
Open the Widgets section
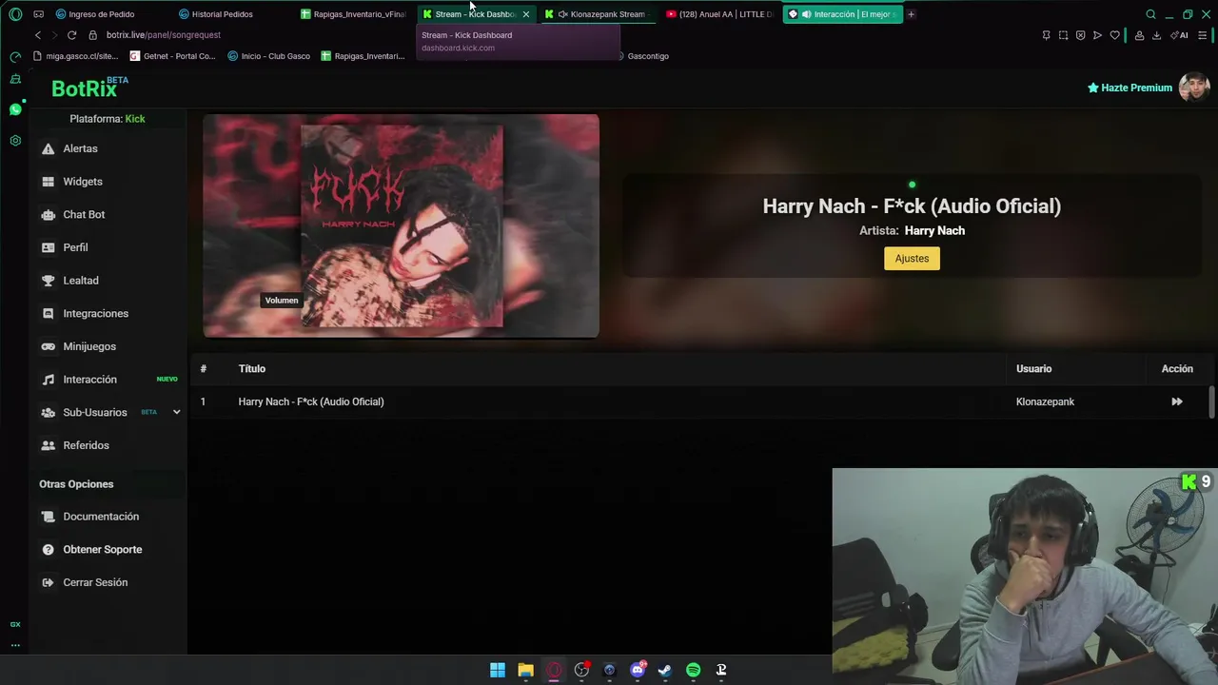pos(82,182)
